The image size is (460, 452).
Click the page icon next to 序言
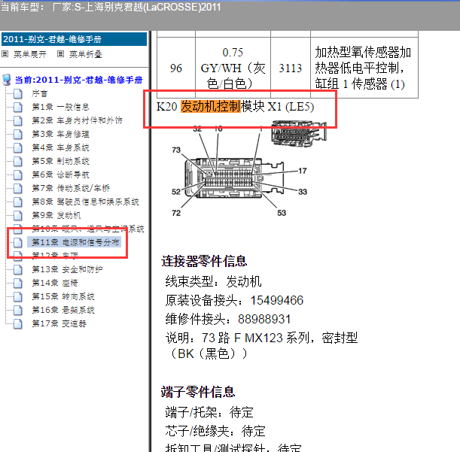(x=18, y=93)
